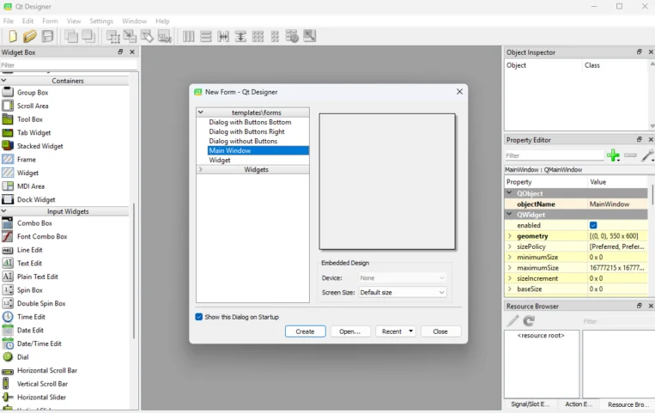
Task: Click the Resource Browser edit pencil icon
Action: tap(512, 321)
